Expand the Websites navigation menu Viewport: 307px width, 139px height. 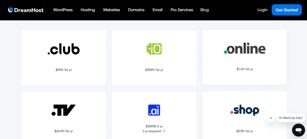pyautogui.click(x=111, y=10)
